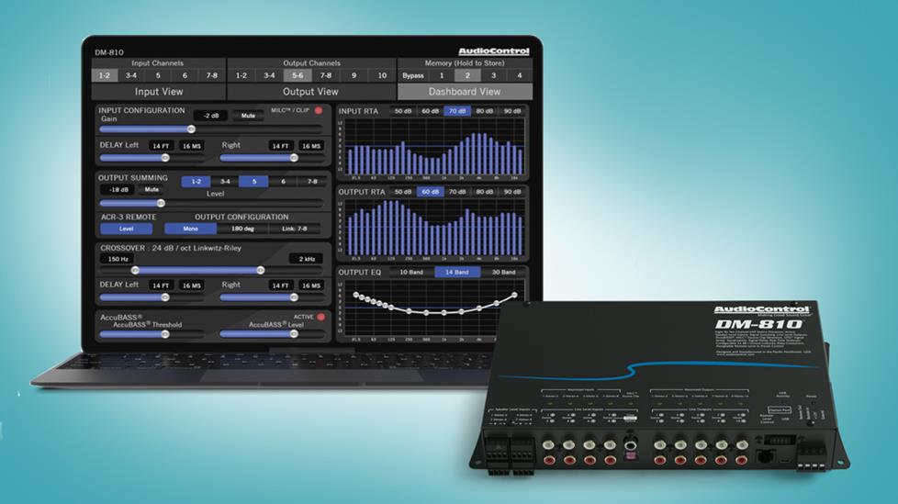Click the 2 kHz crossover value
898x504 pixels.
307,259
